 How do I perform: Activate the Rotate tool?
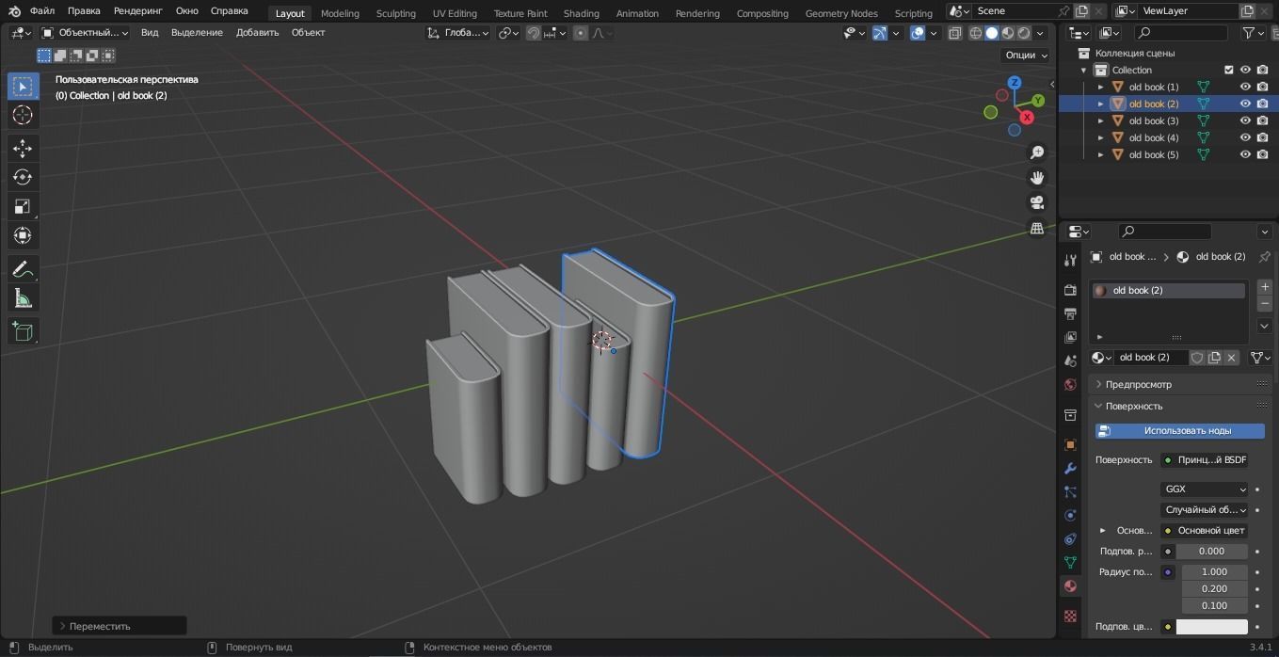(23, 177)
